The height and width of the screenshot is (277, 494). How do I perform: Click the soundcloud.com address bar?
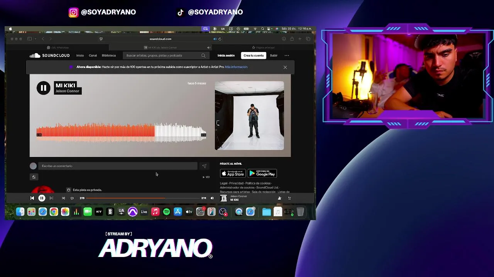click(x=160, y=39)
